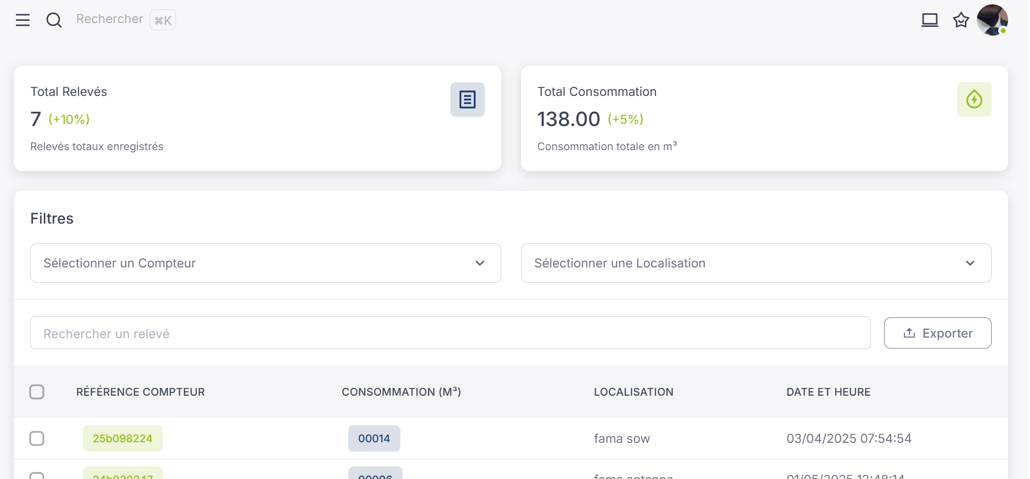The image size is (1030, 479).
Task: Click the top Rechercher search field
Action: click(110, 19)
